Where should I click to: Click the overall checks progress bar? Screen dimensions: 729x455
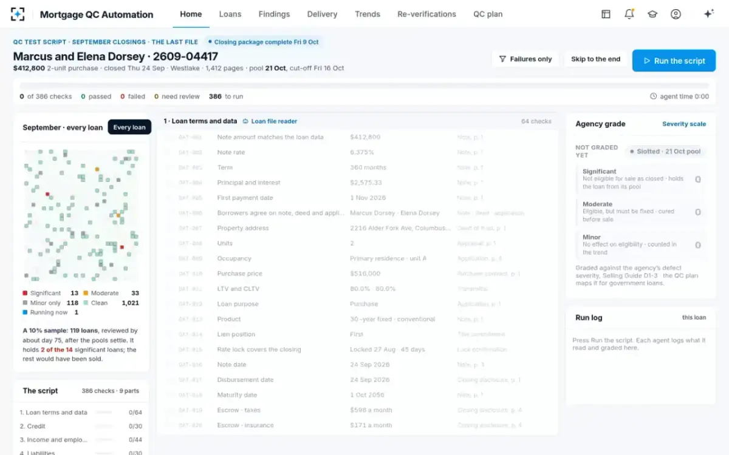click(x=364, y=86)
